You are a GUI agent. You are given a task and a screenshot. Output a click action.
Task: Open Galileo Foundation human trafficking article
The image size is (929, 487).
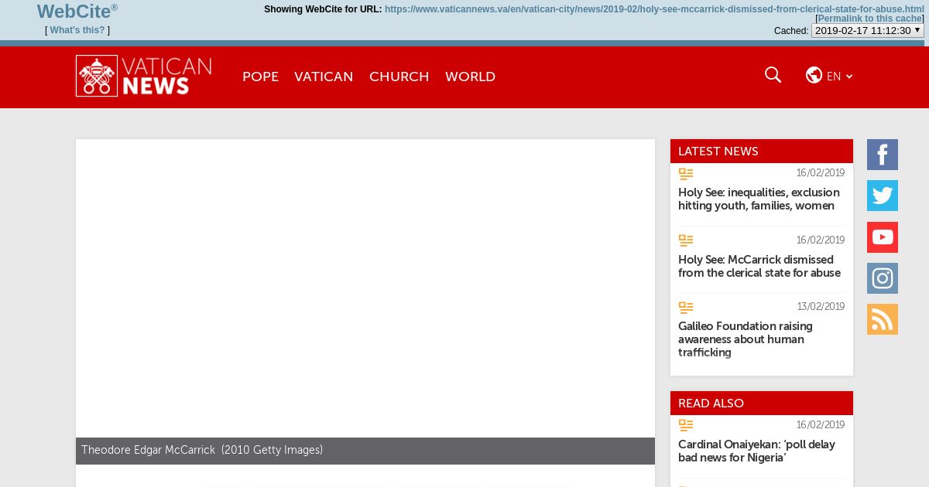click(x=746, y=339)
